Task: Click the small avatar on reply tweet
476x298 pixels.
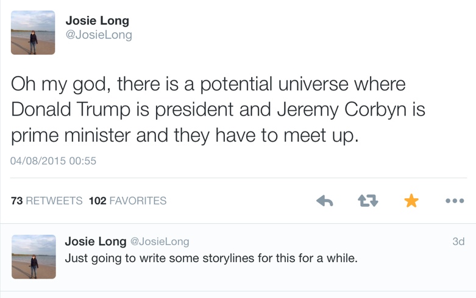Action: point(33,257)
